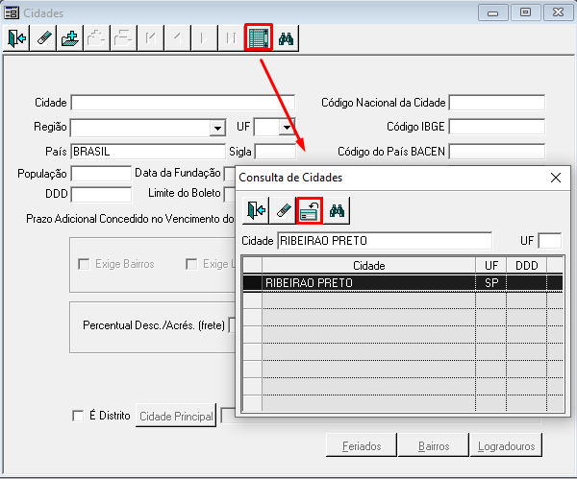Click the Cidade input field in main form

183,103
